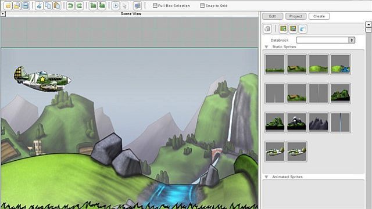The width and height of the screenshot is (372, 209).
Task: Collapse the Static Sprites section
Action: (266, 47)
